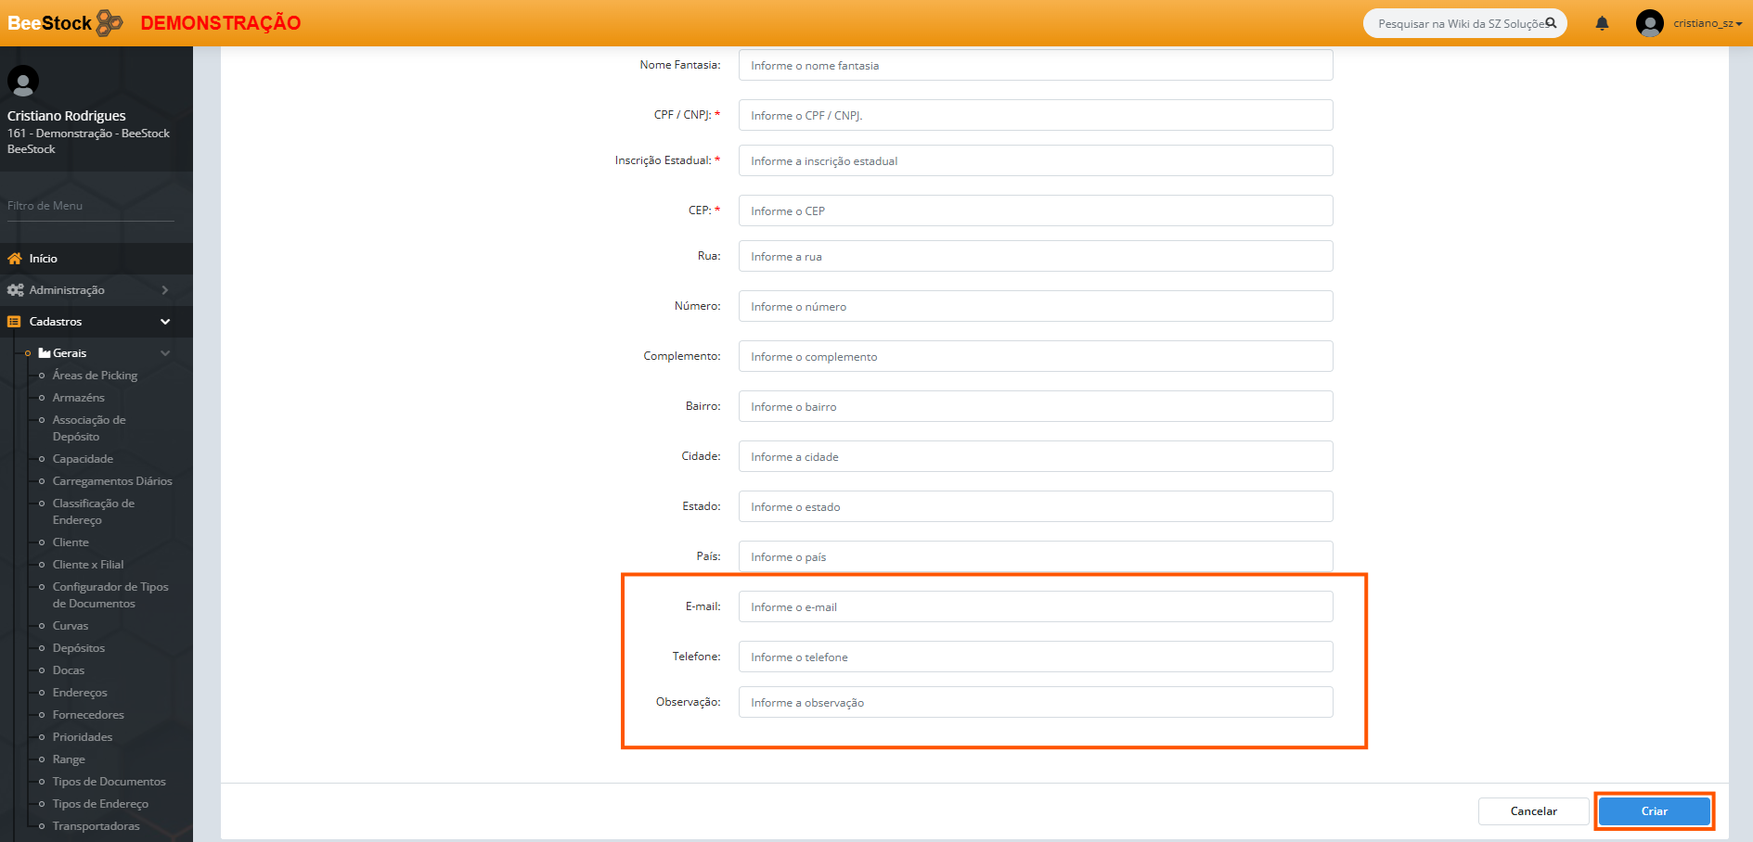The width and height of the screenshot is (1753, 842).
Task: Open the cristiano_sz user dropdown
Action: point(1708,23)
